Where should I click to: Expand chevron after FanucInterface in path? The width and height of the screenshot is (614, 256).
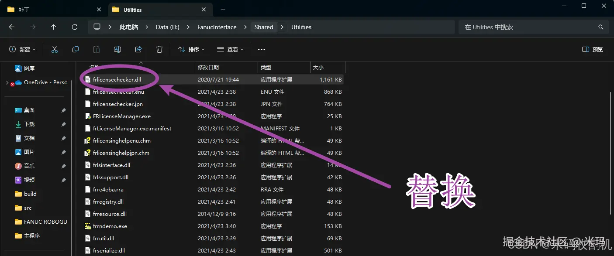tap(245, 27)
